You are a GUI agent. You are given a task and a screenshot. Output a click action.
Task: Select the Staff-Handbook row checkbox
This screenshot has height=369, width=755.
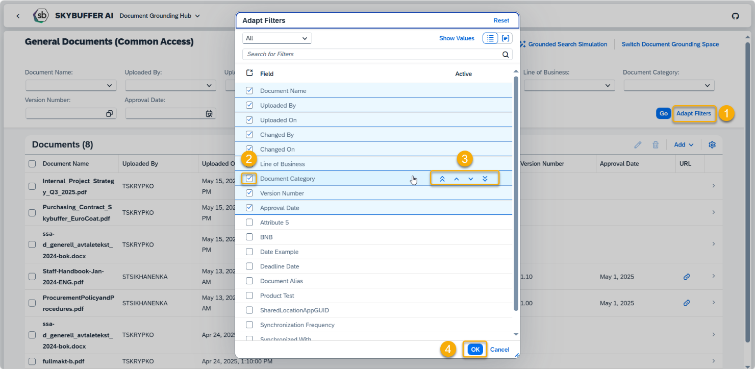(x=32, y=277)
